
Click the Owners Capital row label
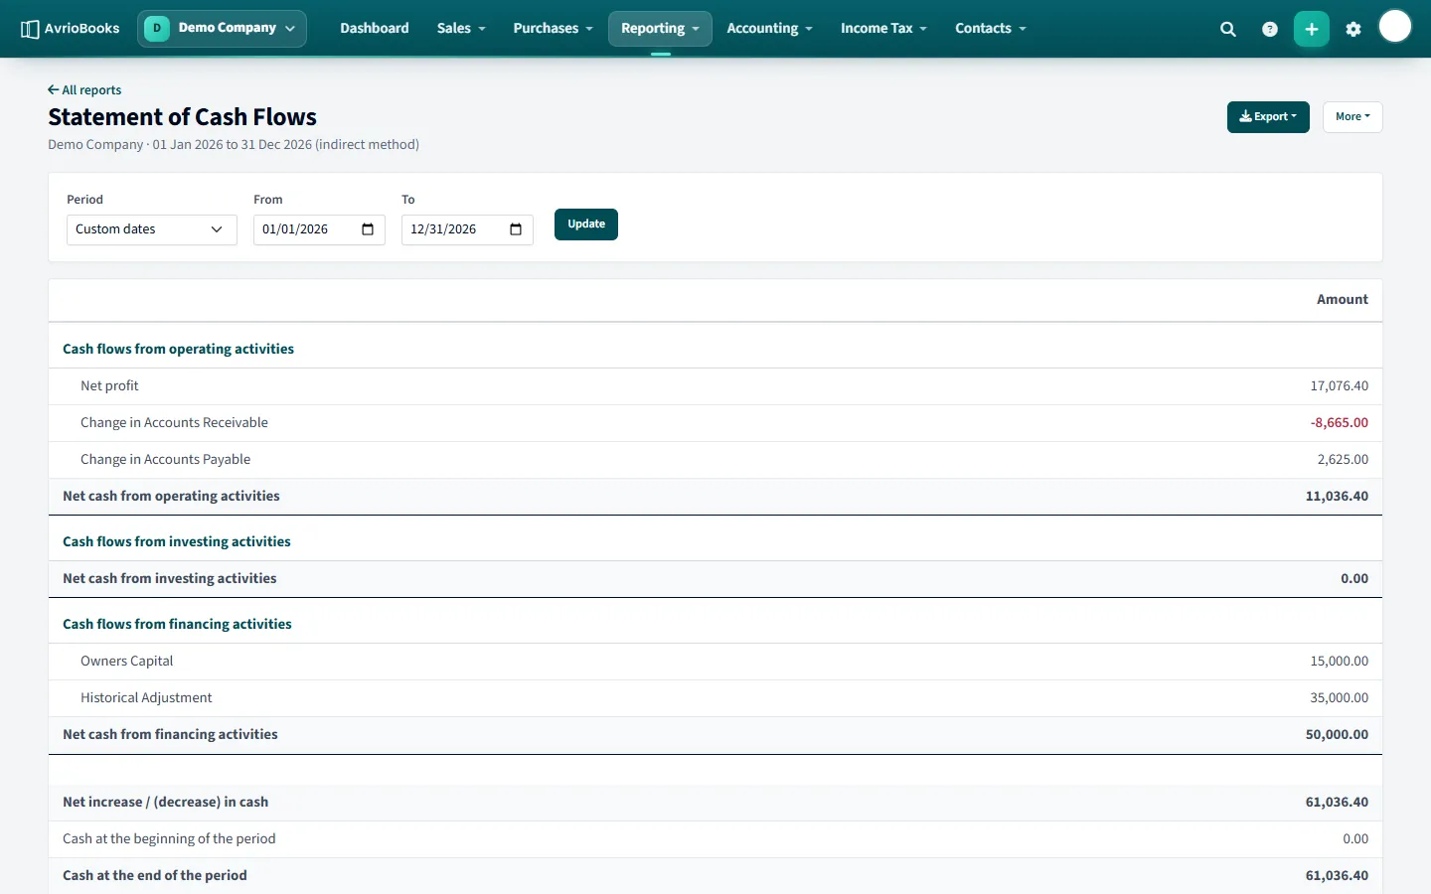[x=126, y=662]
